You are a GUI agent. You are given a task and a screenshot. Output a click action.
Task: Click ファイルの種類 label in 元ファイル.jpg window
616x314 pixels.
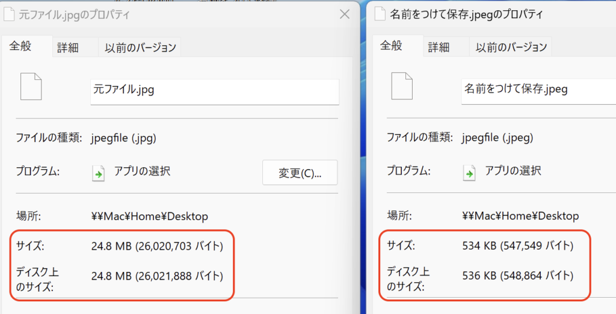pos(49,138)
